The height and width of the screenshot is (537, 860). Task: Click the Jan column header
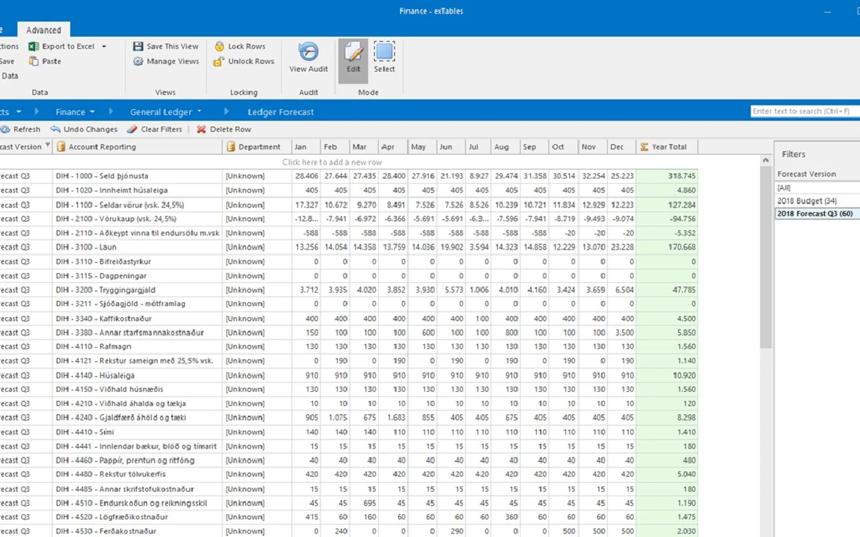pos(306,147)
